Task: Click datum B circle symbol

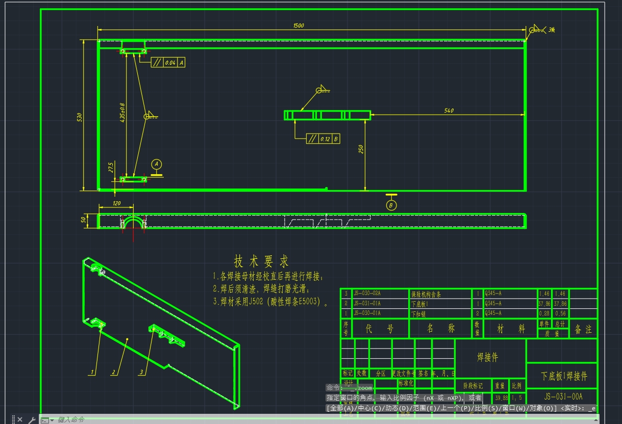Action: (391, 205)
